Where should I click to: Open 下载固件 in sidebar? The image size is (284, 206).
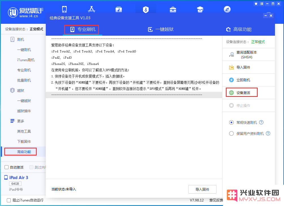click(24, 141)
